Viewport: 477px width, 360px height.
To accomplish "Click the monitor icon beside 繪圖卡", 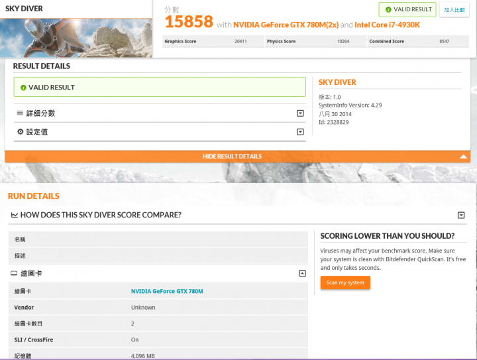I will click(14, 273).
